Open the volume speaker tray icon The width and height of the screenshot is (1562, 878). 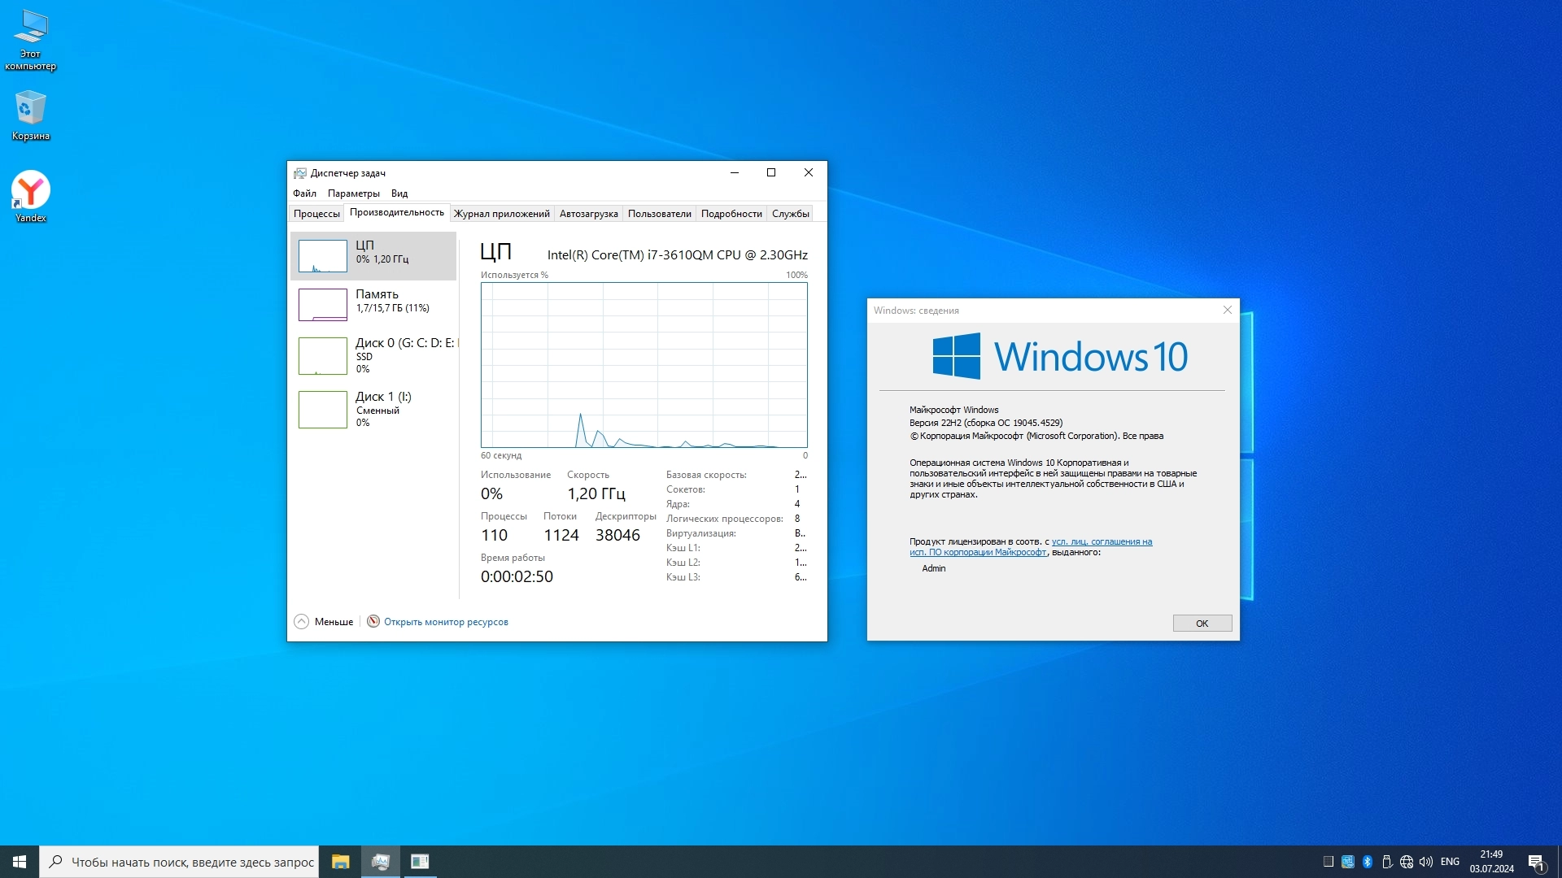click(x=1426, y=862)
